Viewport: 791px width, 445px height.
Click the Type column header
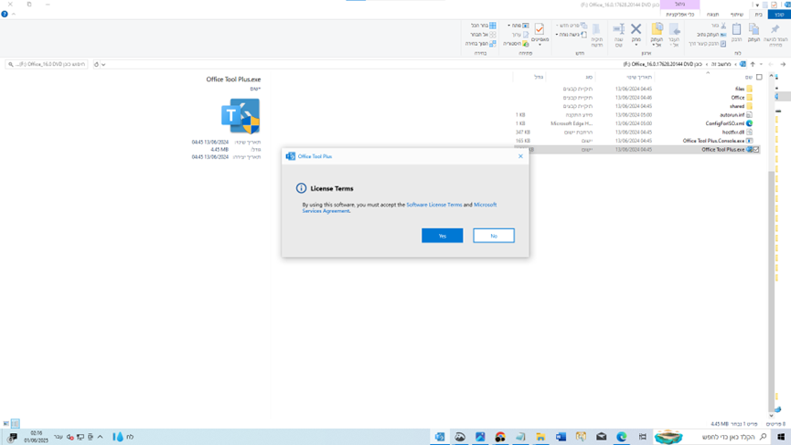tap(588, 77)
